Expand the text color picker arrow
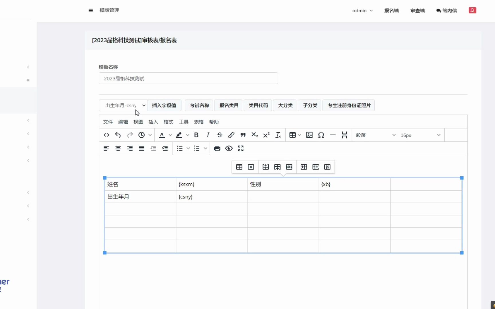The height and width of the screenshot is (309, 495). [170, 135]
